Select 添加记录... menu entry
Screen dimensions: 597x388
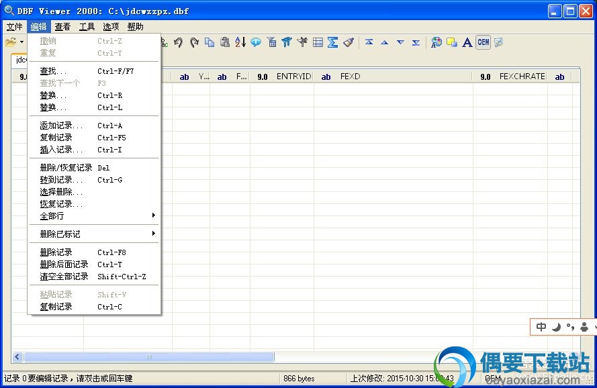pos(94,126)
